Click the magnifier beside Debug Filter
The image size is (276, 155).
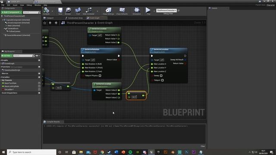coord(179,10)
